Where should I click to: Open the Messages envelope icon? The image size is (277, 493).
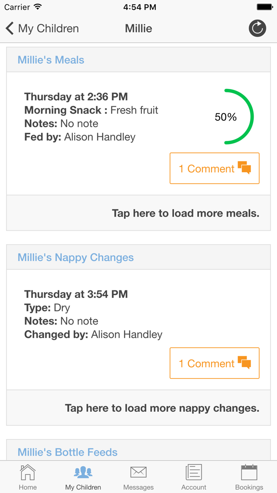[x=139, y=472]
